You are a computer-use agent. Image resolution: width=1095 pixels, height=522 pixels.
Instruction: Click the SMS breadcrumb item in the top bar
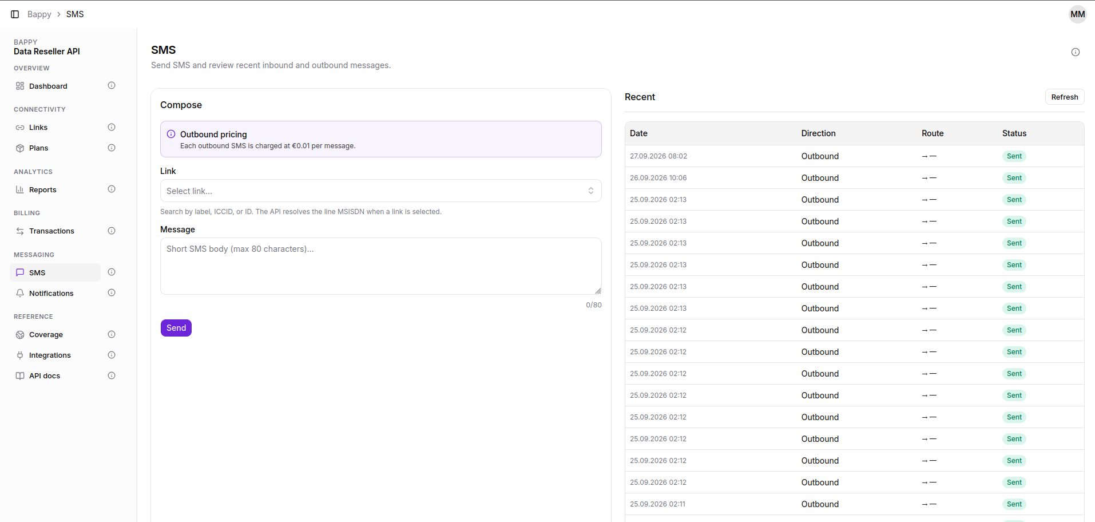75,14
